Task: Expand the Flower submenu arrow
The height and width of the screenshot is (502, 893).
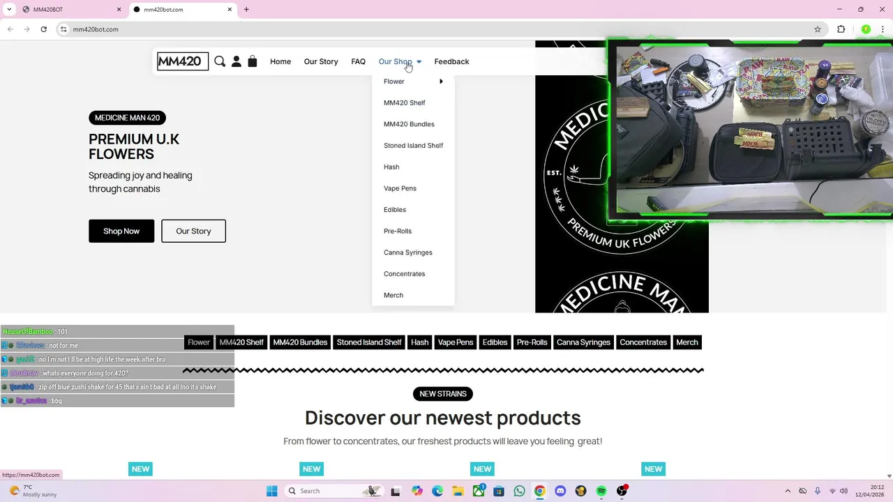Action: tap(441, 82)
